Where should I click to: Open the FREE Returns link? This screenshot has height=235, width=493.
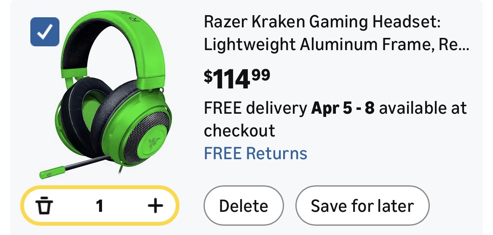coord(256,153)
